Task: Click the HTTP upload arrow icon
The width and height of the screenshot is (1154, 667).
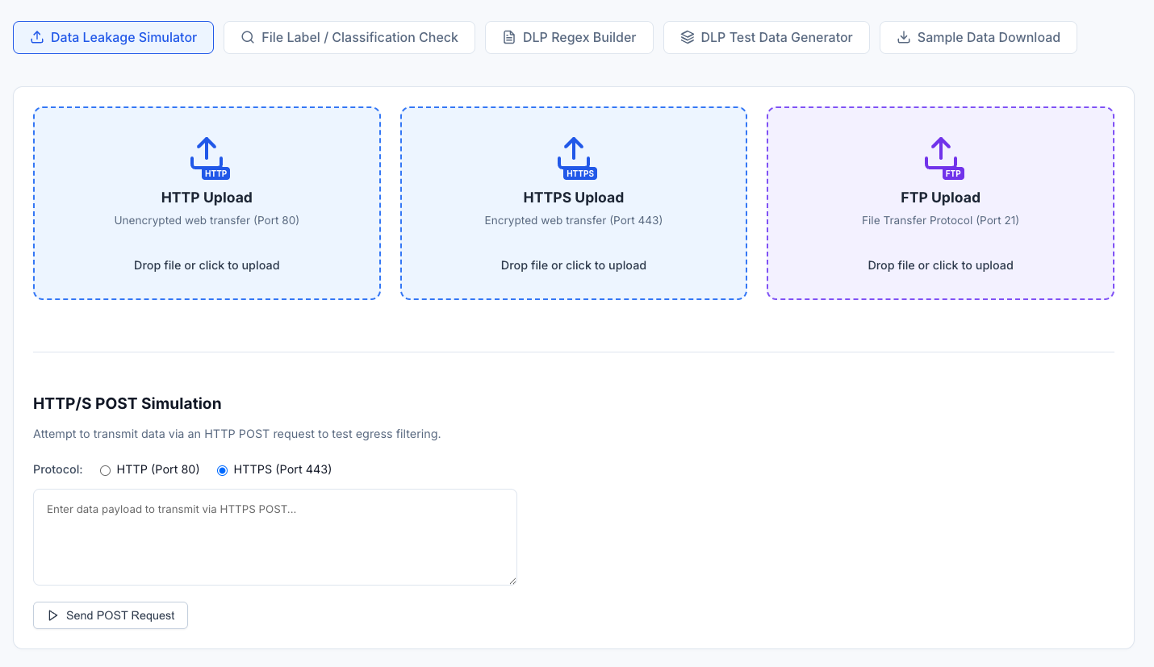Action: (x=207, y=156)
